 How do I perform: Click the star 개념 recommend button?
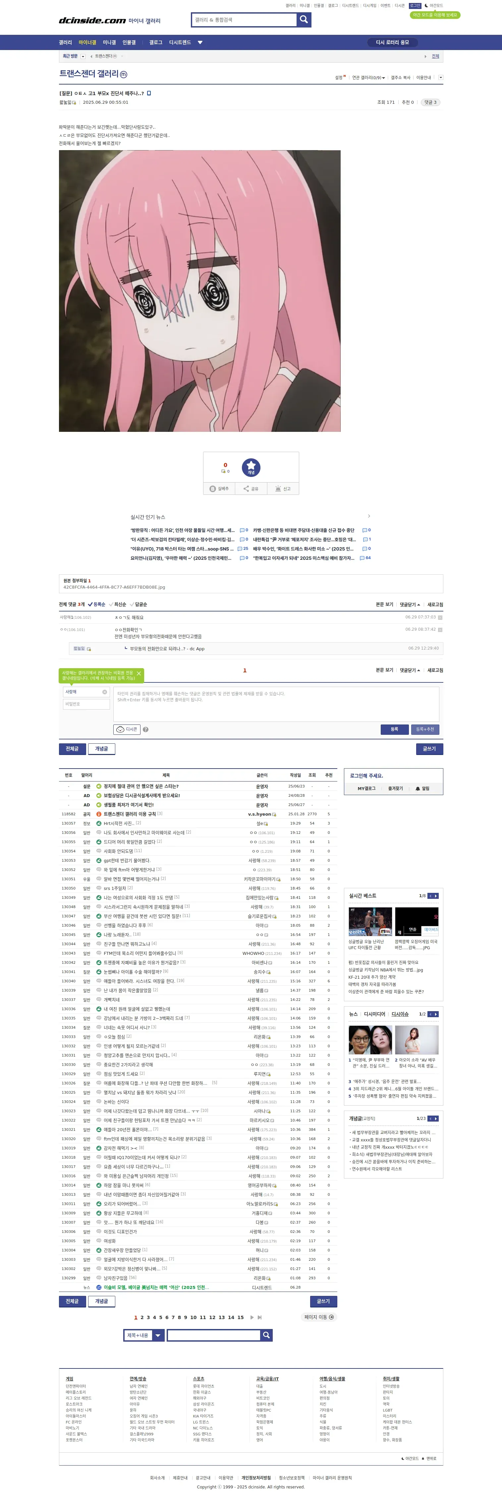pyautogui.click(x=251, y=467)
